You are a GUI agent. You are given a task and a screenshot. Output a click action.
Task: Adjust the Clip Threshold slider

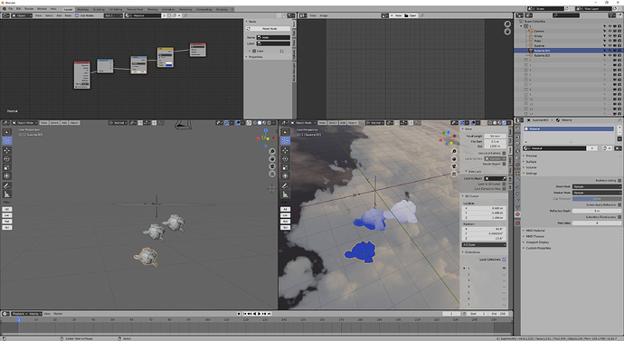coord(596,199)
